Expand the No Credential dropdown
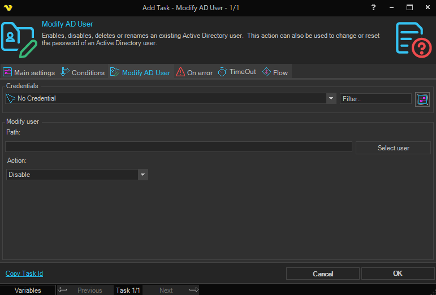This screenshot has height=295, width=436. click(x=331, y=98)
